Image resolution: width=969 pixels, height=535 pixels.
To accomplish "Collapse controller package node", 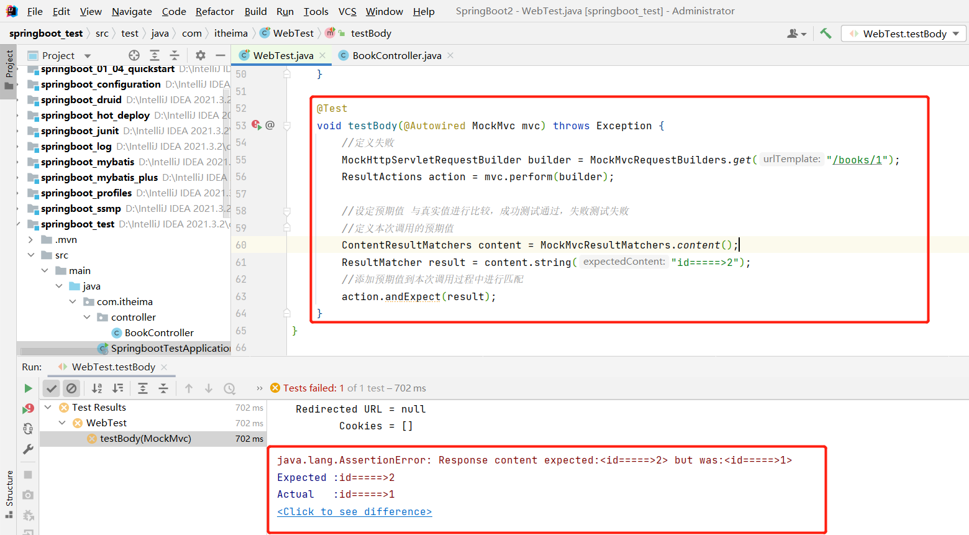I will (87, 318).
